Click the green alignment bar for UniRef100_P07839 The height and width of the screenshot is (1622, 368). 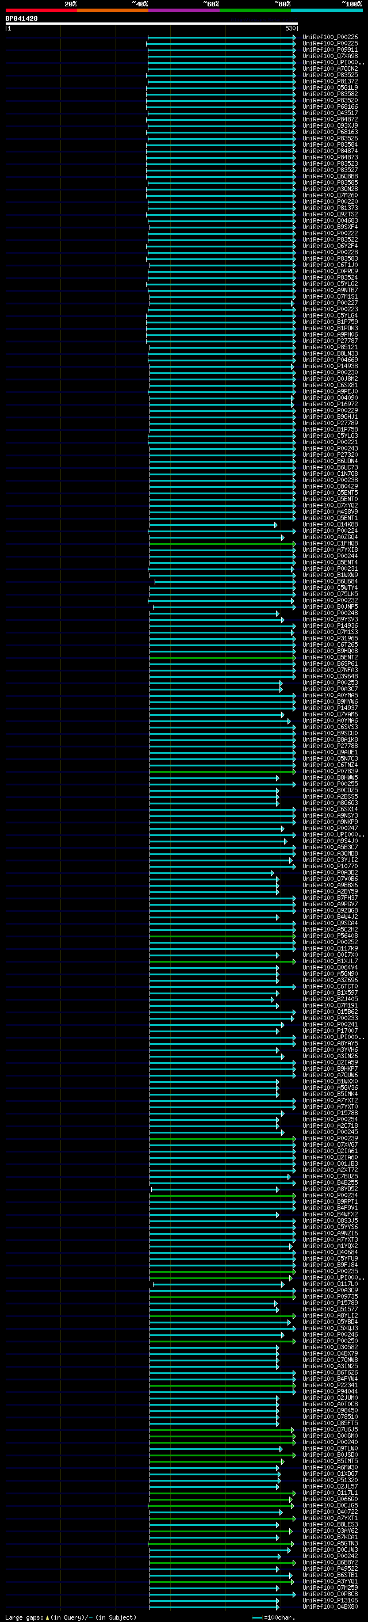(x=223, y=772)
